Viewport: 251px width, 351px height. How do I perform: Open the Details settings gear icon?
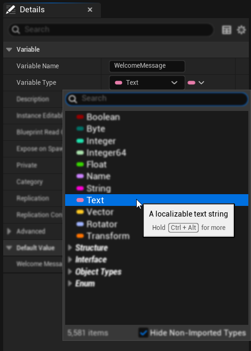241,30
